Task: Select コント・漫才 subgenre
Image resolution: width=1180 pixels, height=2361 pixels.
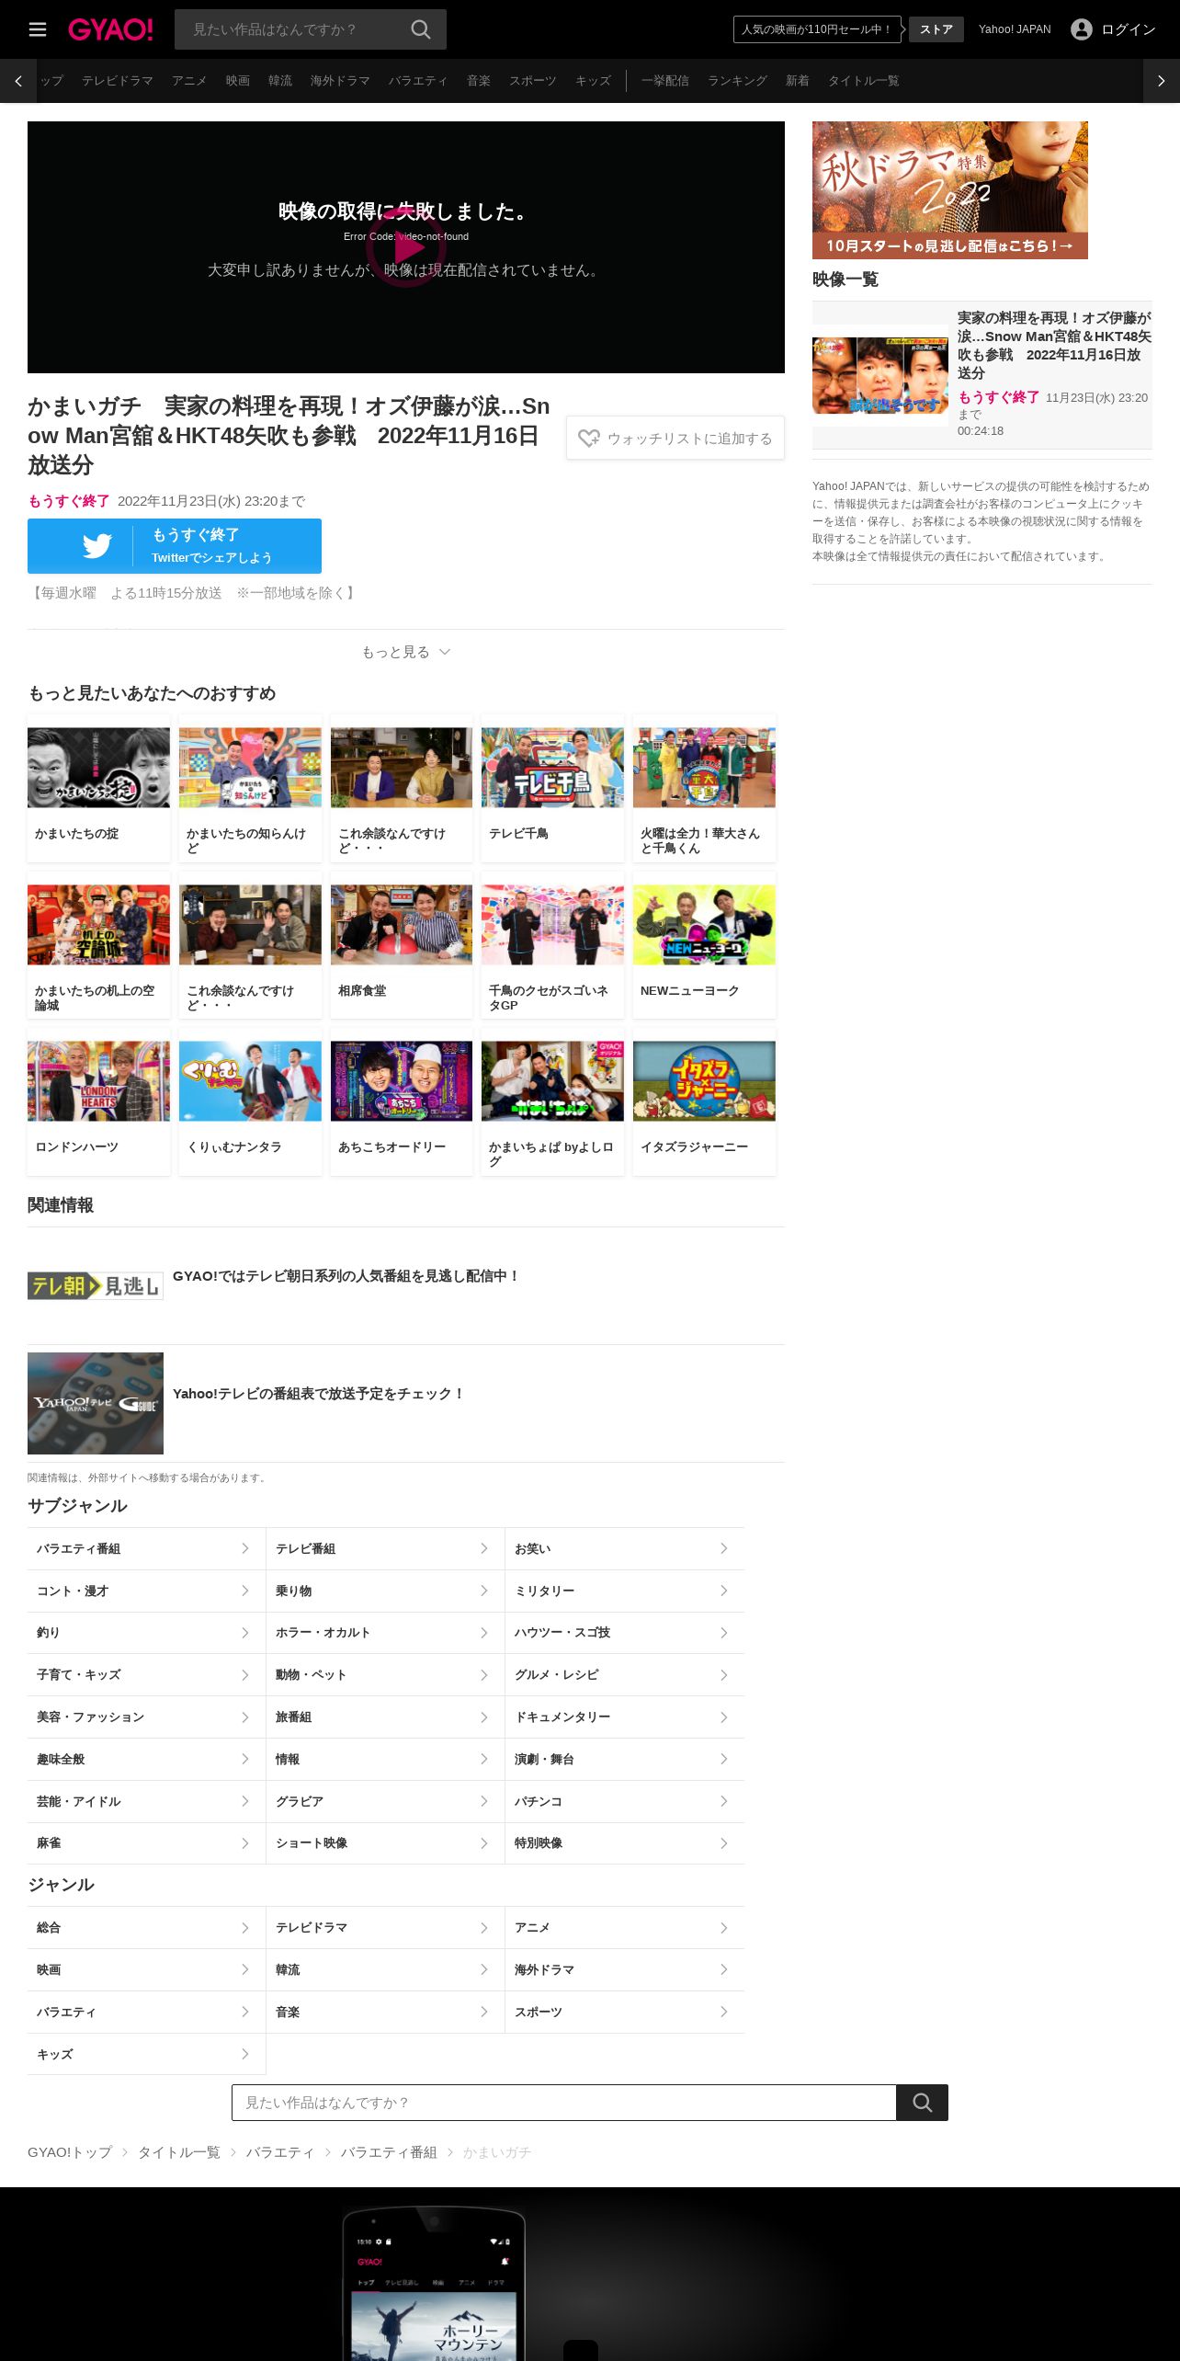Action: click(146, 1591)
